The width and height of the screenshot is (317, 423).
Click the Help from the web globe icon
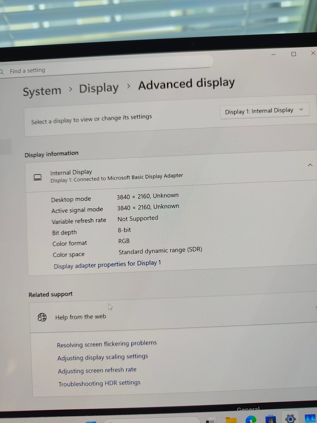42,318
